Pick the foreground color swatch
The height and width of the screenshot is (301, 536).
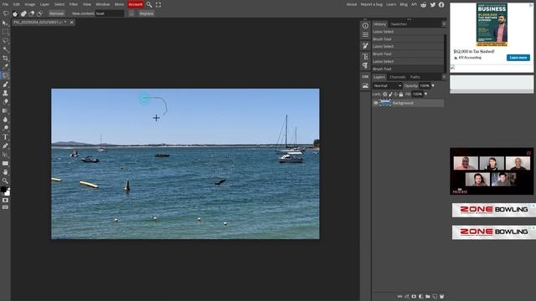tap(3, 190)
